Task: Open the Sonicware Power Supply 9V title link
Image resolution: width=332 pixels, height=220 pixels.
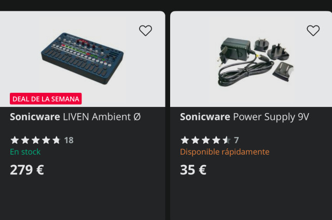Action: coord(244,117)
